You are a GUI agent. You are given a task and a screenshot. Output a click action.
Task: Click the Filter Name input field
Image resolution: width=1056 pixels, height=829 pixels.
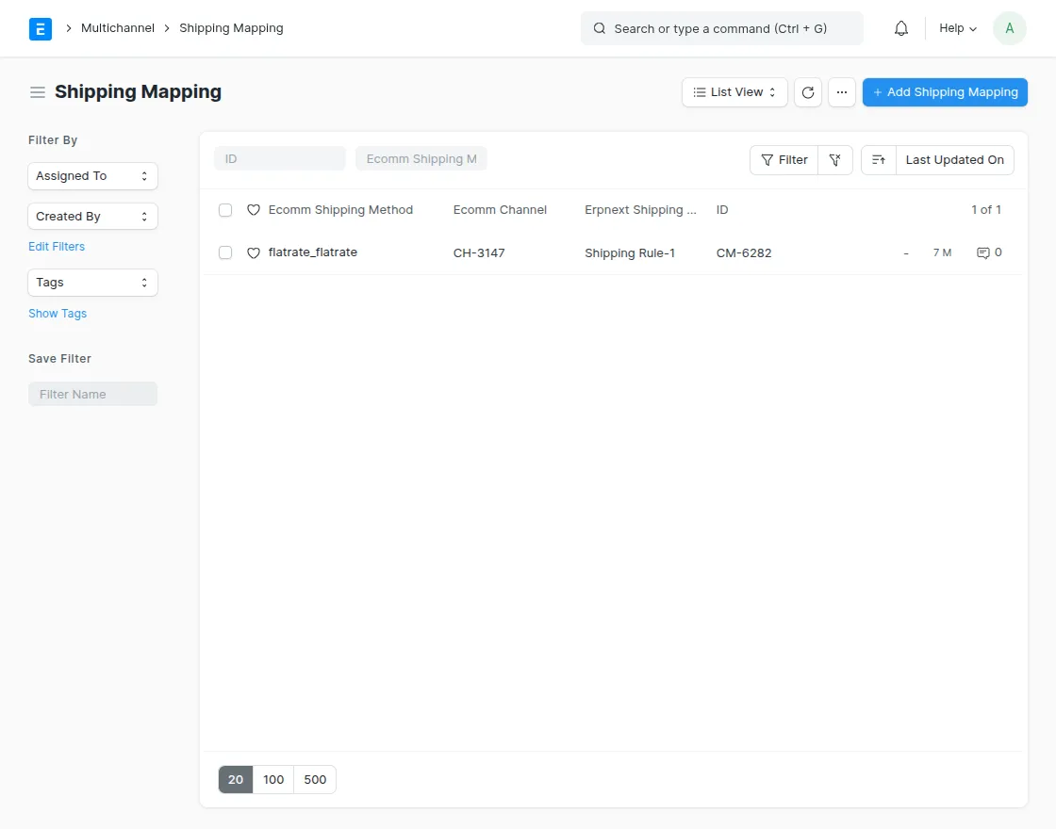point(92,394)
